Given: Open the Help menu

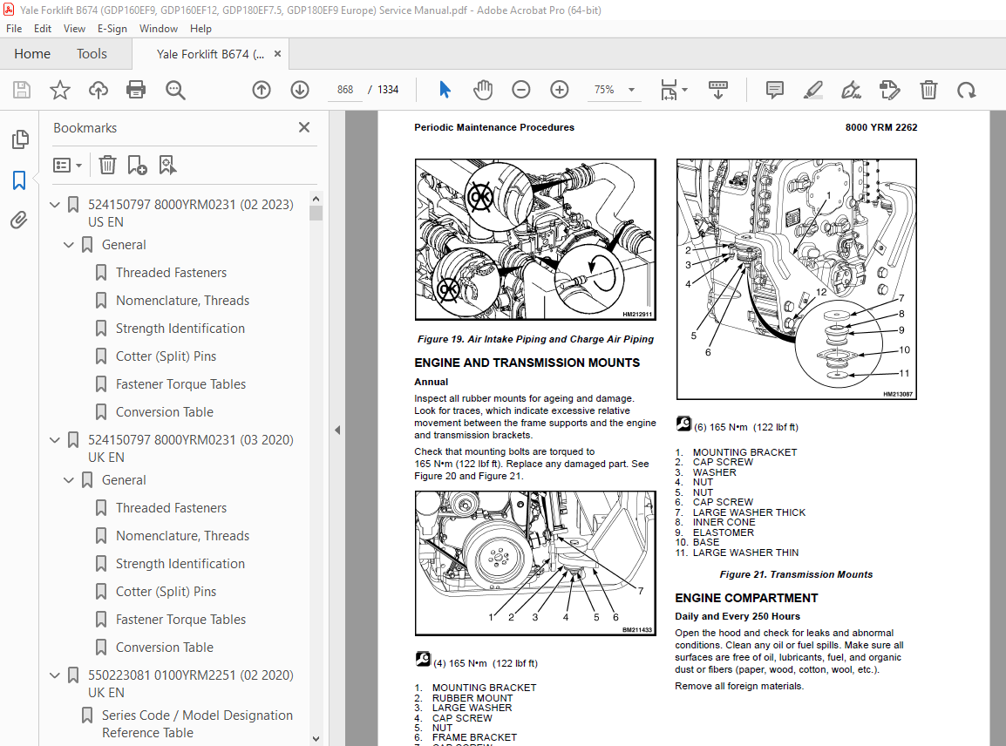Looking at the screenshot, I should coord(201,28).
